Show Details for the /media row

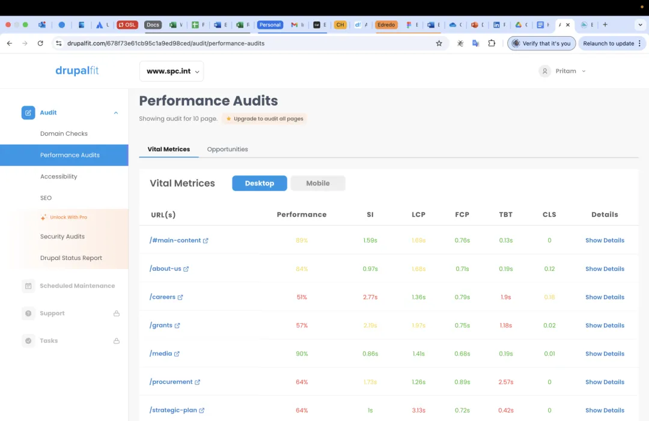(x=605, y=354)
